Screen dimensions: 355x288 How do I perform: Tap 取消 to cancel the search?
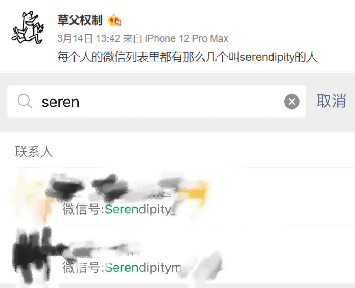point(331,101)
